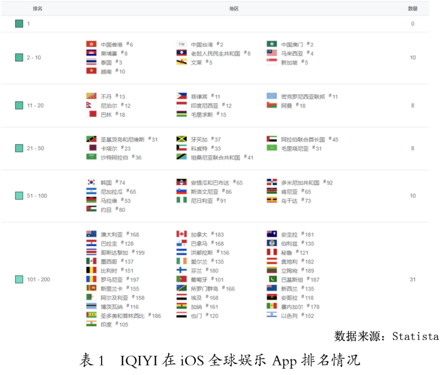Click the 中国香港 region name
Viewport: 440px width, 375px height.
112,45
